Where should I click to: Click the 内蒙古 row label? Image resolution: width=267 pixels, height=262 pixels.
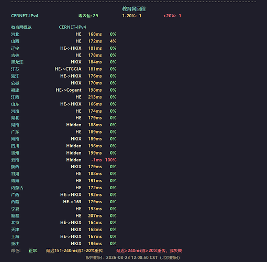pyautogui.click(x=17, y=188)
